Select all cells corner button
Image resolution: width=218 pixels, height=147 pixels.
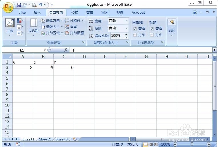coord(7,56)
